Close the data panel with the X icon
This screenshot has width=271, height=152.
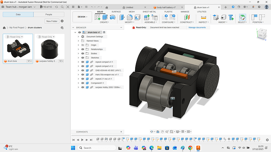point(68,7)
